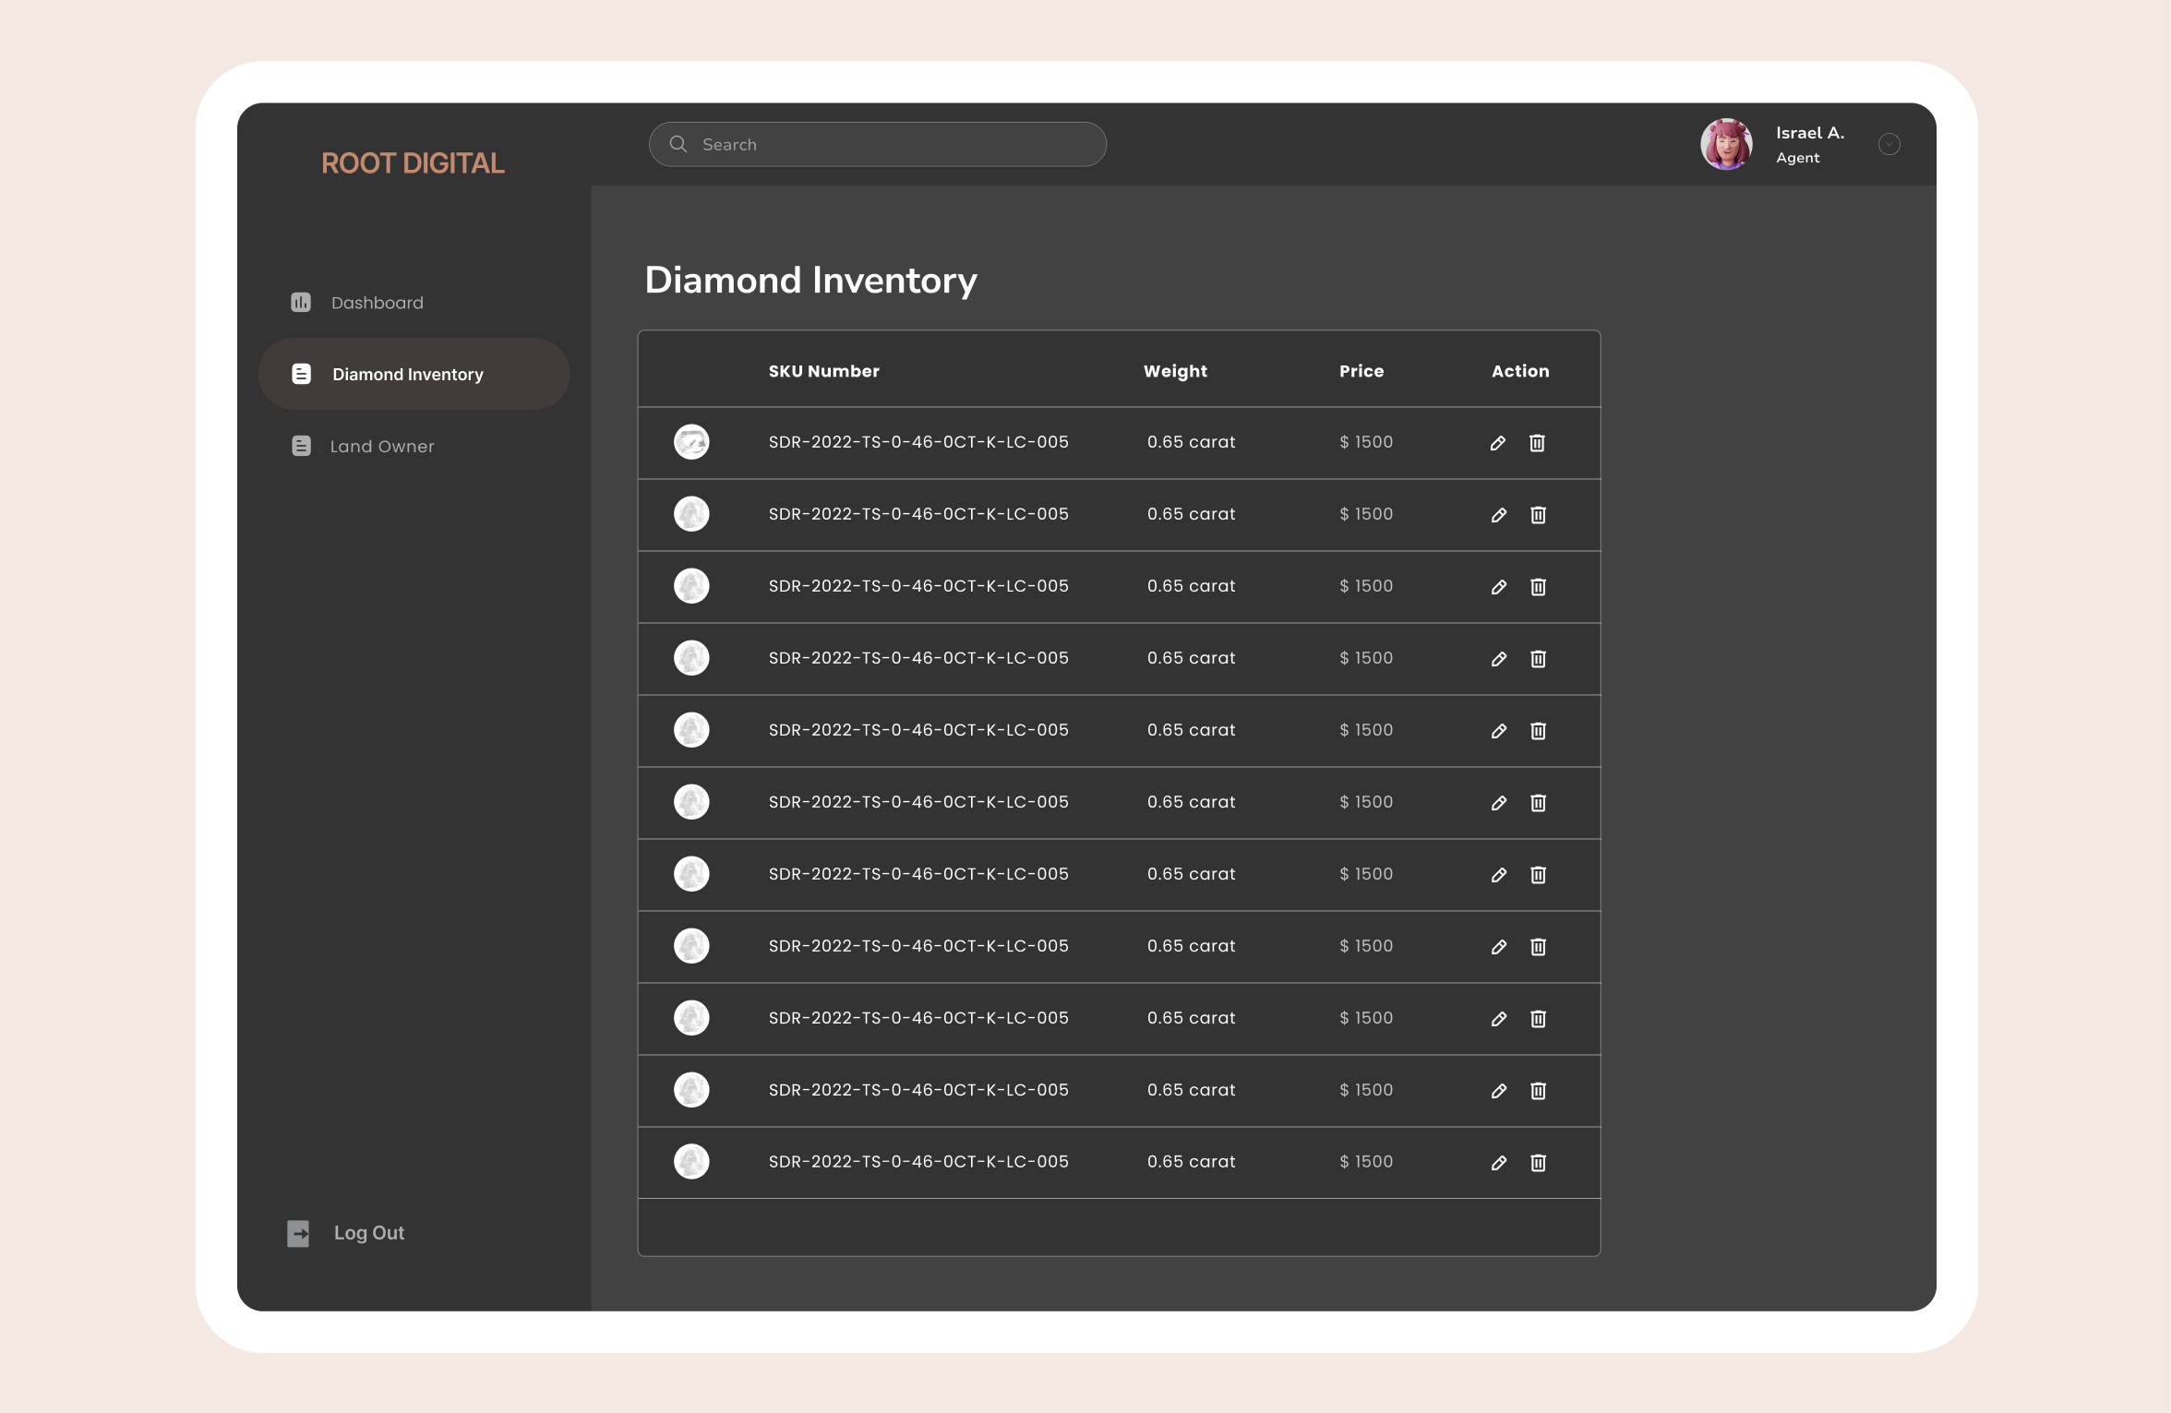Screen dimensions: 2171x1413
Task: Click the Log Out button
Action: (368, 1233)
